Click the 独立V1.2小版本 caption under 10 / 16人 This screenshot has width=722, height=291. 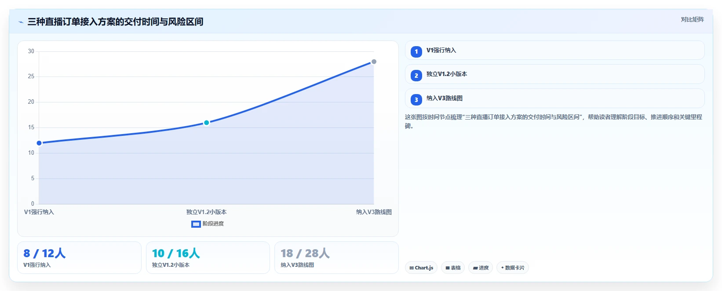[x=171, y=265]
